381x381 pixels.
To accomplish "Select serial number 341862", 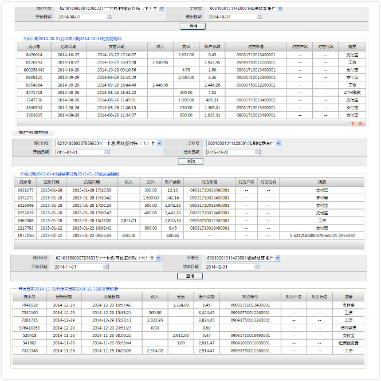I will (30, 343).
